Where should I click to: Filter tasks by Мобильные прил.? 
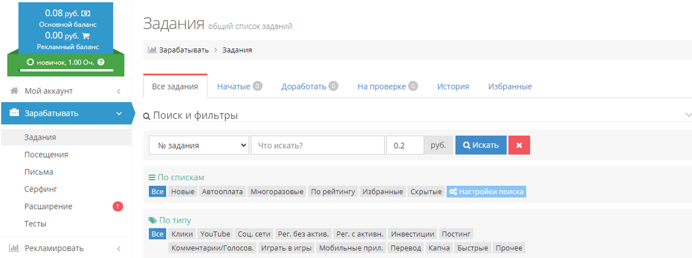(351, 248)
